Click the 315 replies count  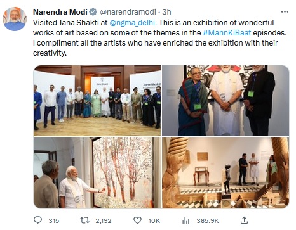[54, 221]
